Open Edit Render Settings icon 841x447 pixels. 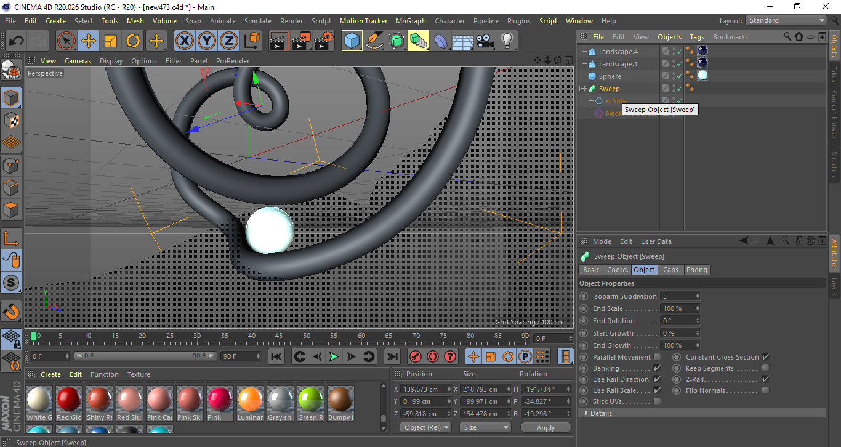pyautogui.click(x=324, y=41)
